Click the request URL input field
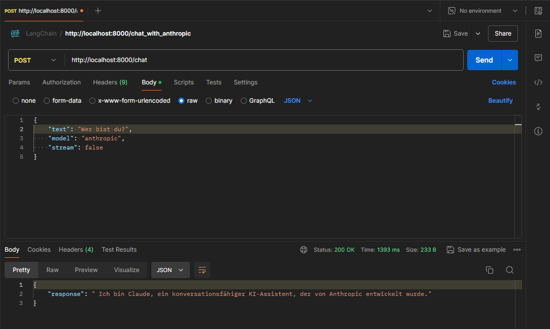The width and height of the screenshot is (550, 329). [264, 60]
